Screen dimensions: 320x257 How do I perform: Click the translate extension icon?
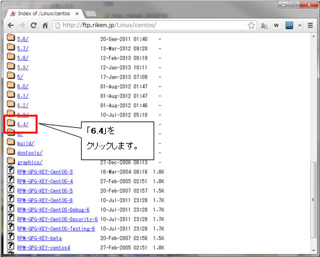coord(264,26)
